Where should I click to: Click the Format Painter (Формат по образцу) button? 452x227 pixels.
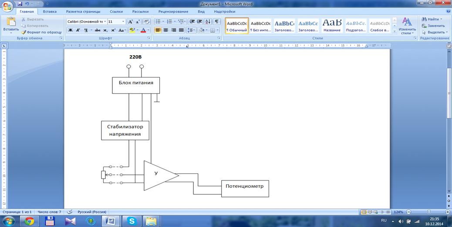coord(41,32)
